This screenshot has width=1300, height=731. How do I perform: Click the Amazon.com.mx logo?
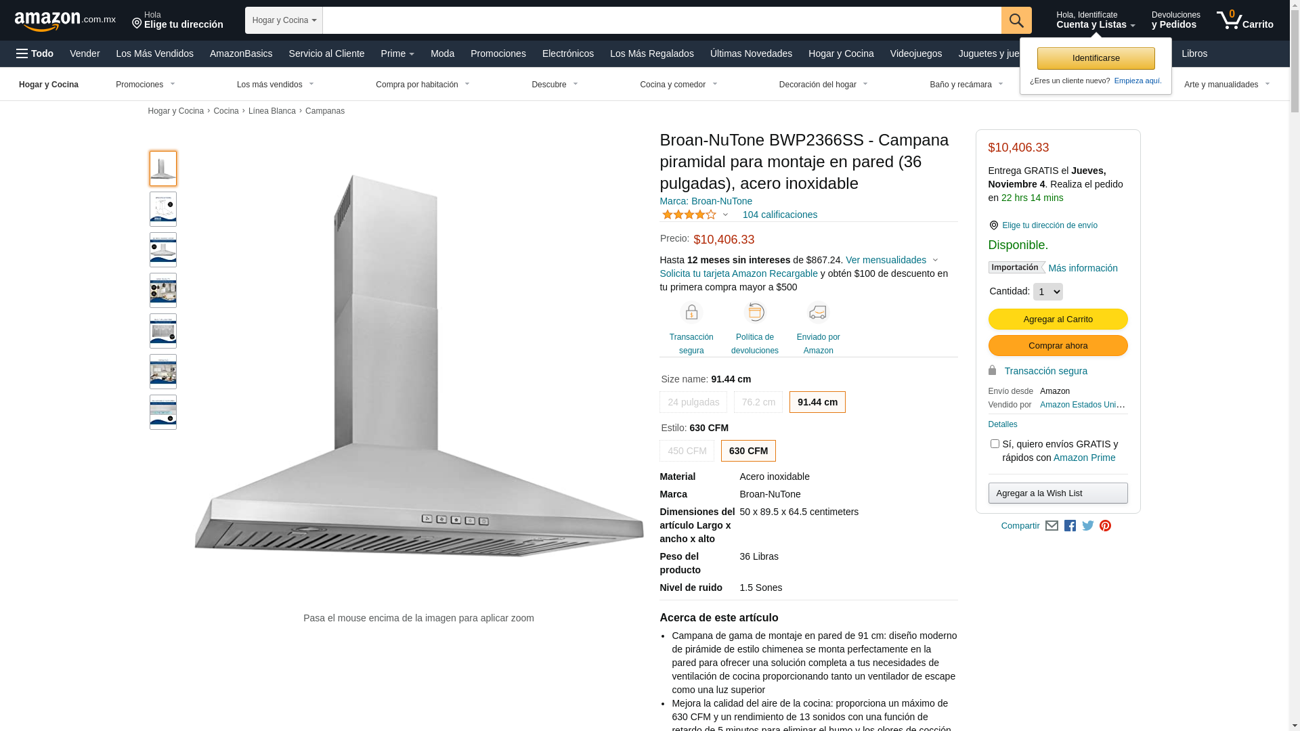click(x=65, y=21)
